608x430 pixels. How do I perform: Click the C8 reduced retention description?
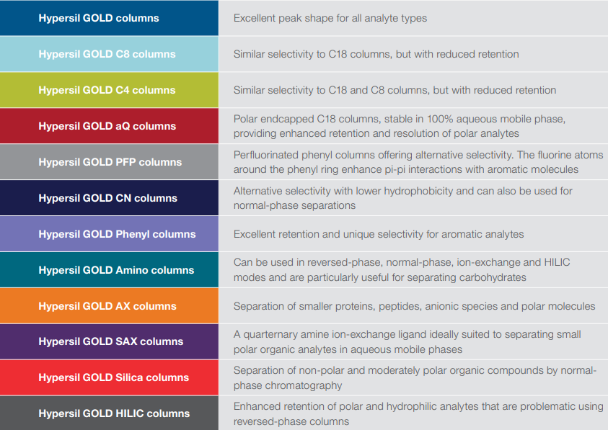click(x=376, y=54)
